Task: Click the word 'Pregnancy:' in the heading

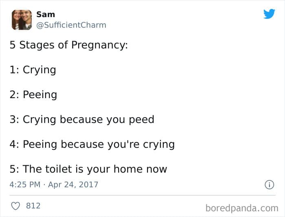Action: pos(100,45)
